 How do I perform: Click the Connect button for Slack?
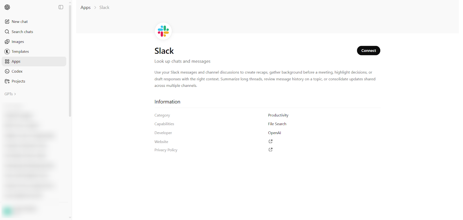click(x=368, y=50)
